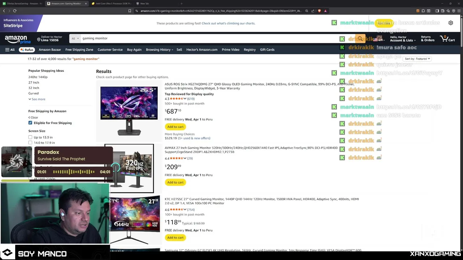Add the KTC H27S5C monitor to cart
463x260 pixels.
(175, 238)
